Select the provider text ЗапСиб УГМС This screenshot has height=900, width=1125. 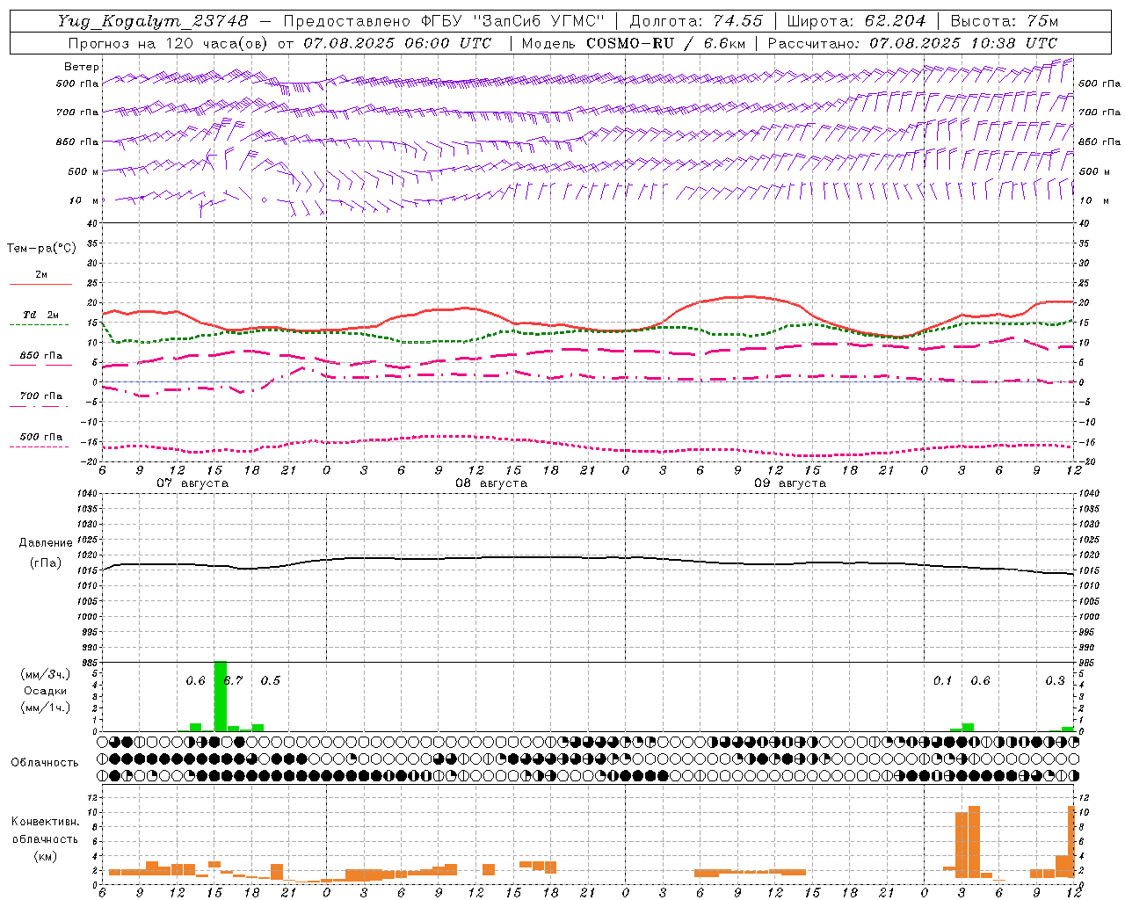click(x=540, y=20)
